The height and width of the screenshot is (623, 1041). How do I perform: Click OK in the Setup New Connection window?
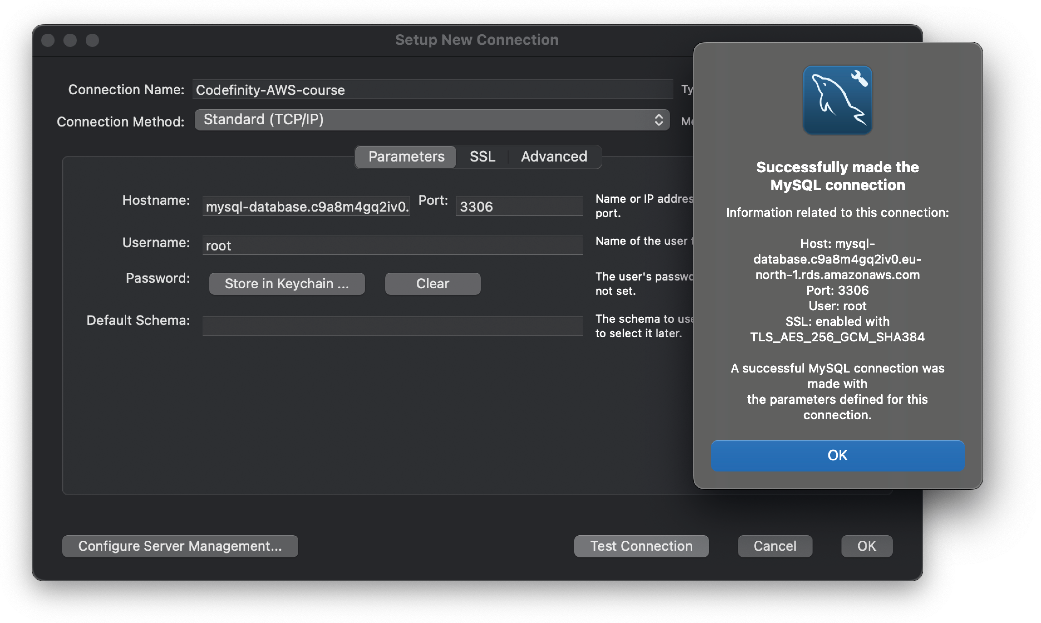click(867, 546)
